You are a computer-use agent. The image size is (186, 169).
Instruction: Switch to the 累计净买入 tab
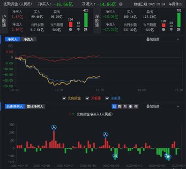(35, 107)
